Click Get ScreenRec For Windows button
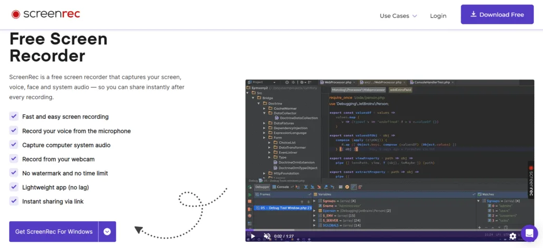543x248 pixels. point(54,231)
